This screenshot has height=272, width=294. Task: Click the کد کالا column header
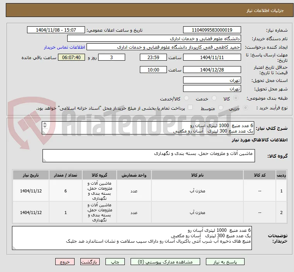(x=260, y=175)
